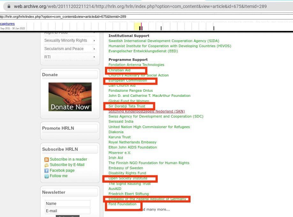Open the Ford Foundation link

coord(122,204)
